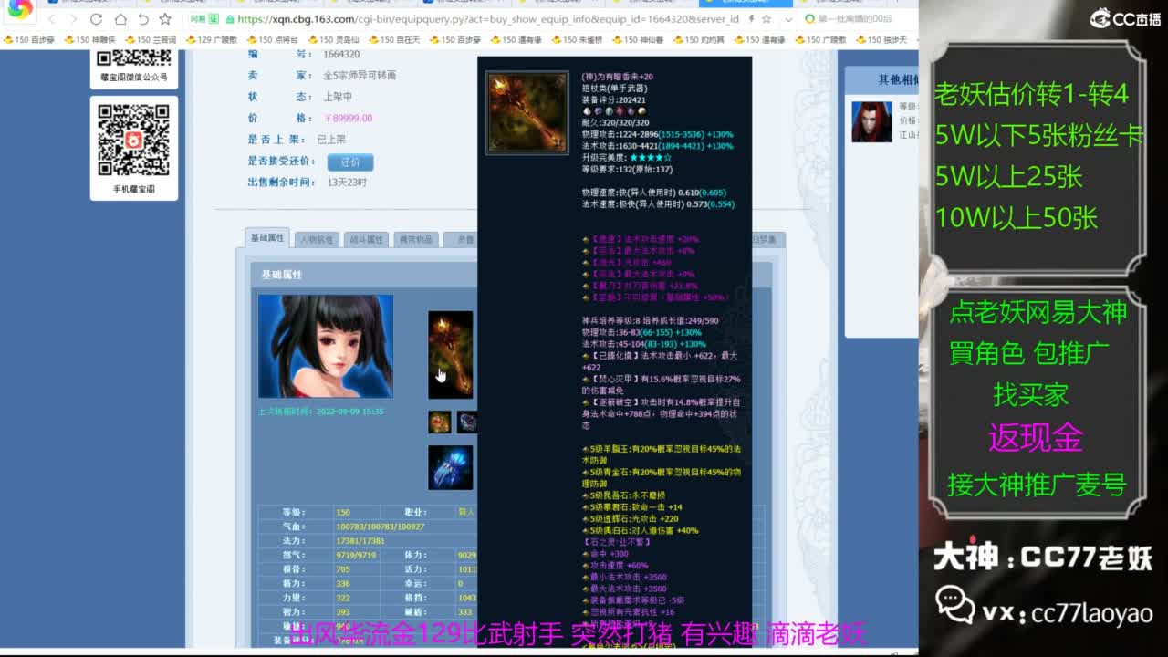Open the multicolor browser logo menu
The image size is (1168, 657).
point(19,9)
